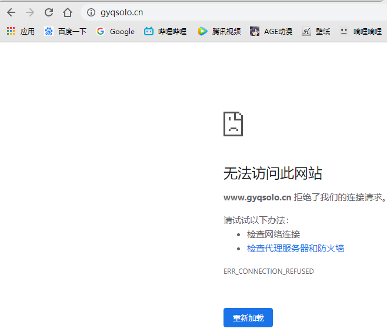Open the 百度一下 bookmark
Image resolution: width=387 pixels, height=332 pixels.
click(65, 31)
